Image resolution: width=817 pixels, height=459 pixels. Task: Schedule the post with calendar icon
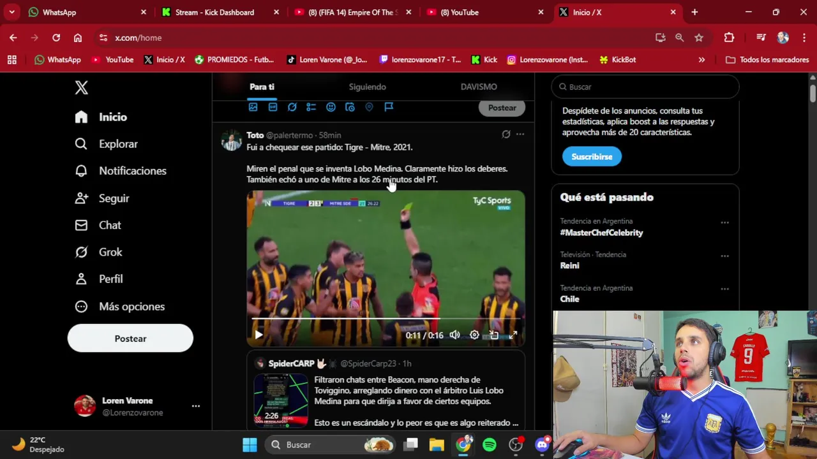pos(350,107)
